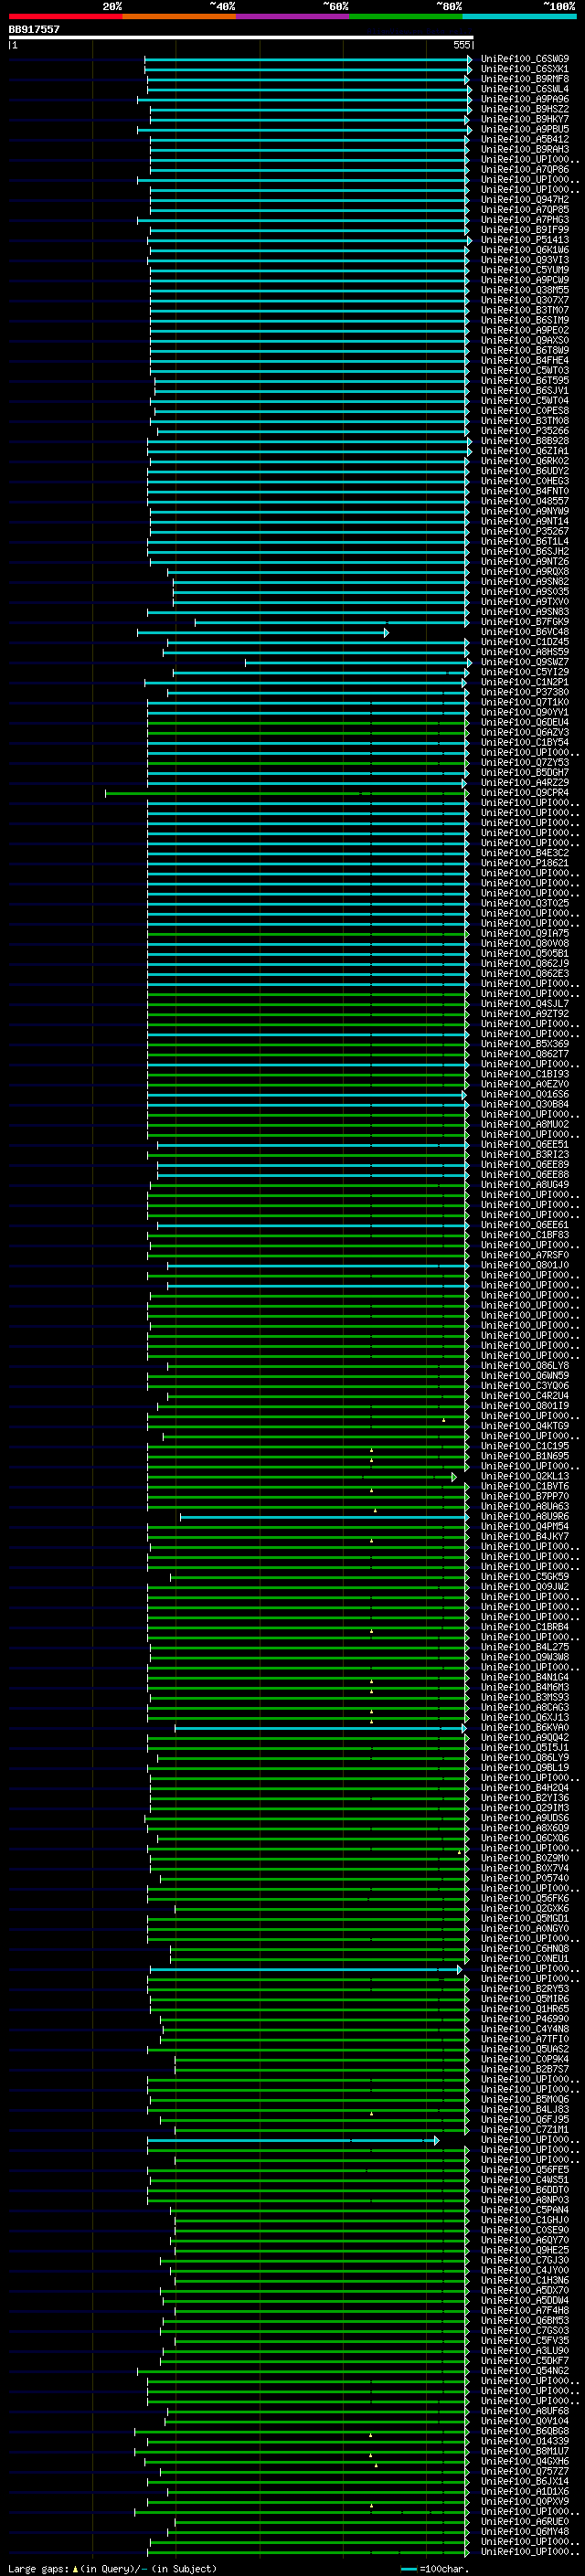Click UniRef100_Q38M55 label
This screenshot has width=585, height=2576.
(x=525, y=290)
